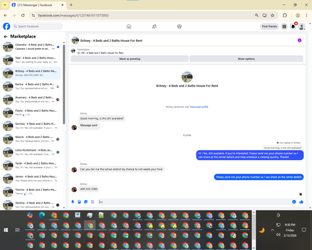Click the Chrome profile avatar icon
This screenshot has width=312, height=250.
pos(298,16)
